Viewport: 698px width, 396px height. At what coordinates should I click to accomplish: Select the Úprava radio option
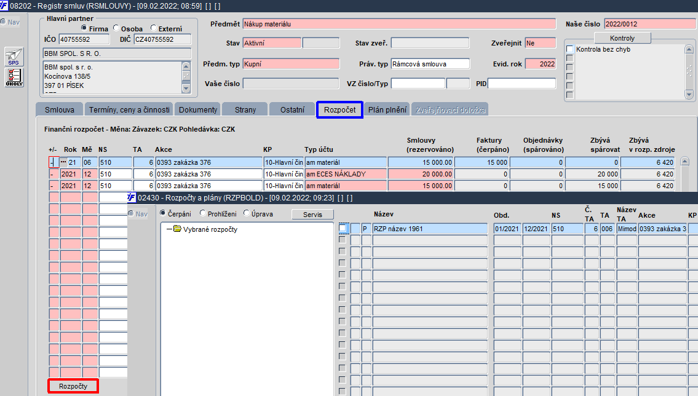[247, 213]
